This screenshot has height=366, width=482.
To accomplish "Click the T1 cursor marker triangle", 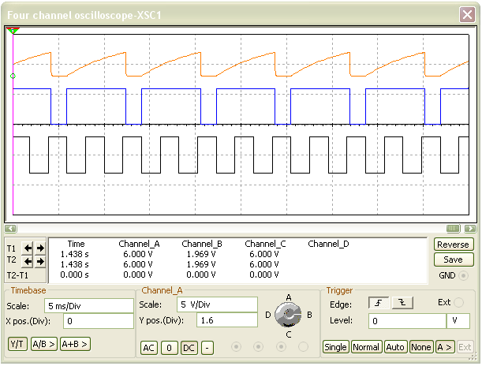I will 13,30.
